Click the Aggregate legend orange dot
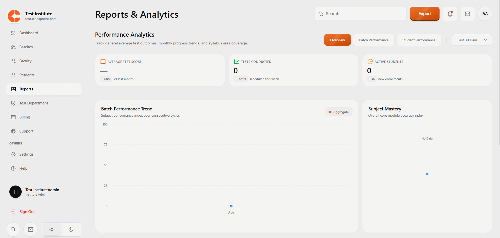 (330, 112)
